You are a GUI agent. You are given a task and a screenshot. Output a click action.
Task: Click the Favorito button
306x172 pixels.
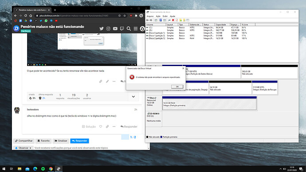click(x=43, y=141)
